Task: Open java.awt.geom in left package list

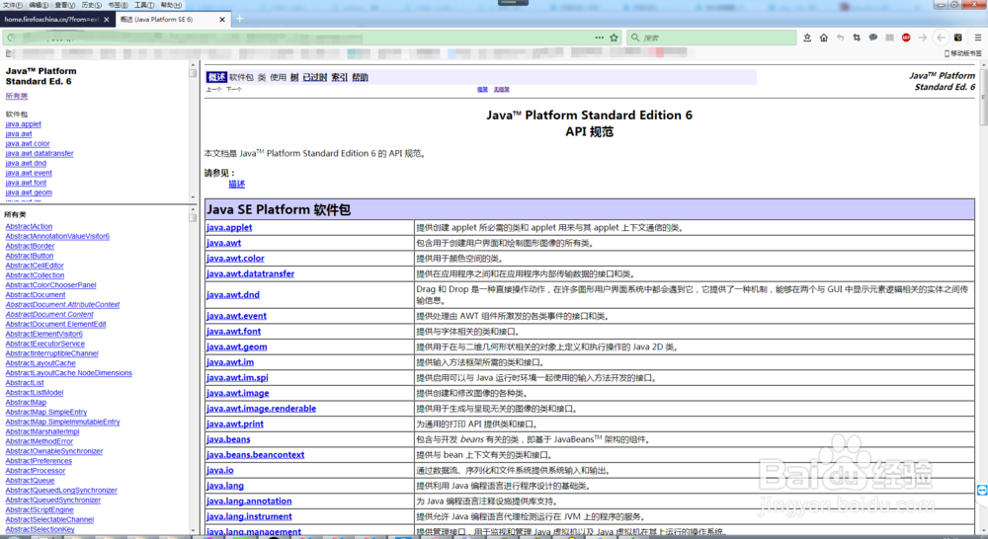Action: pyautogui.click(x=29, y=192)
